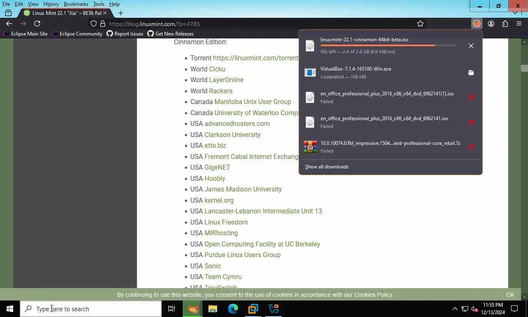Open the Eclipse Community bookmark
The height and width of the screenshot is (317, 528).
coord(77,34)
